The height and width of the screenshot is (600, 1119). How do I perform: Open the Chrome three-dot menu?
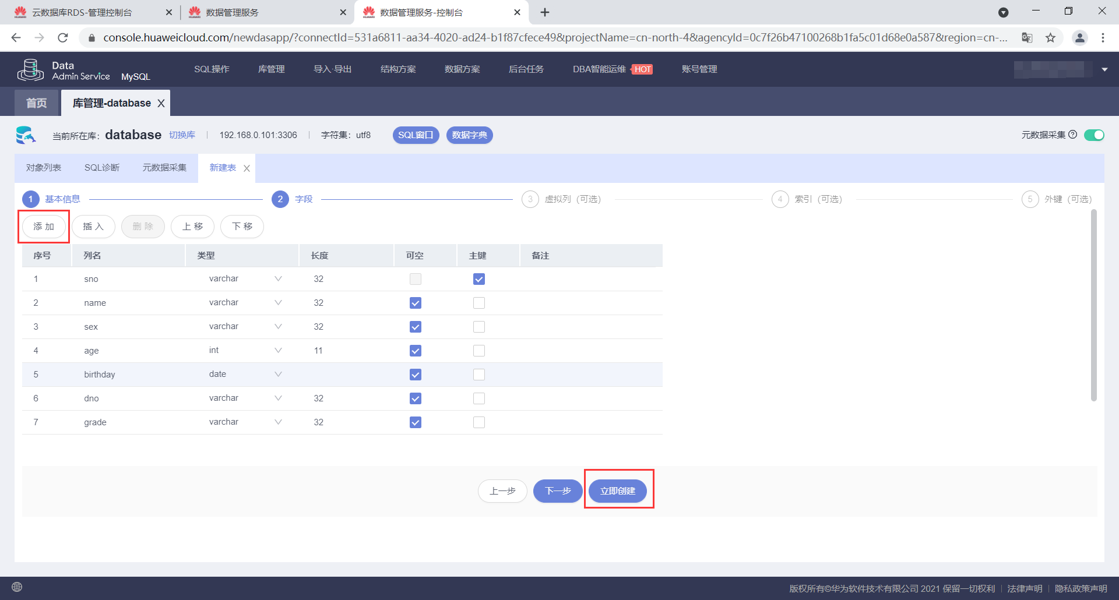click(x=1103, y=38)
